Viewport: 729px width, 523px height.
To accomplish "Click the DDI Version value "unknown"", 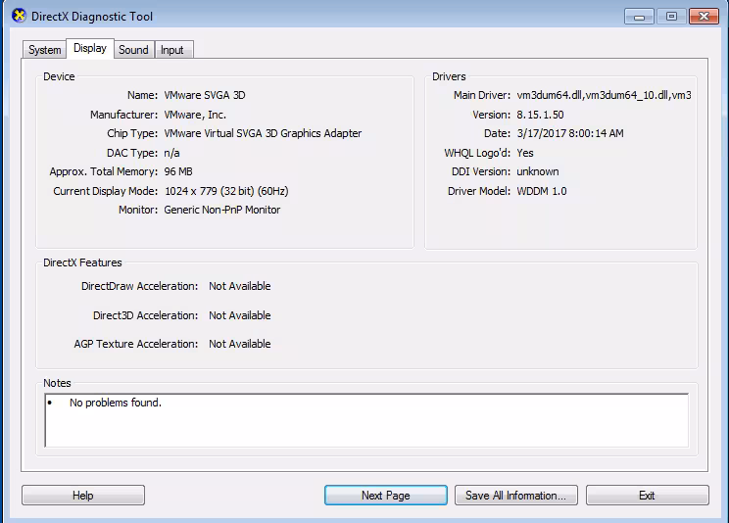I will click(x=538, y=171).
